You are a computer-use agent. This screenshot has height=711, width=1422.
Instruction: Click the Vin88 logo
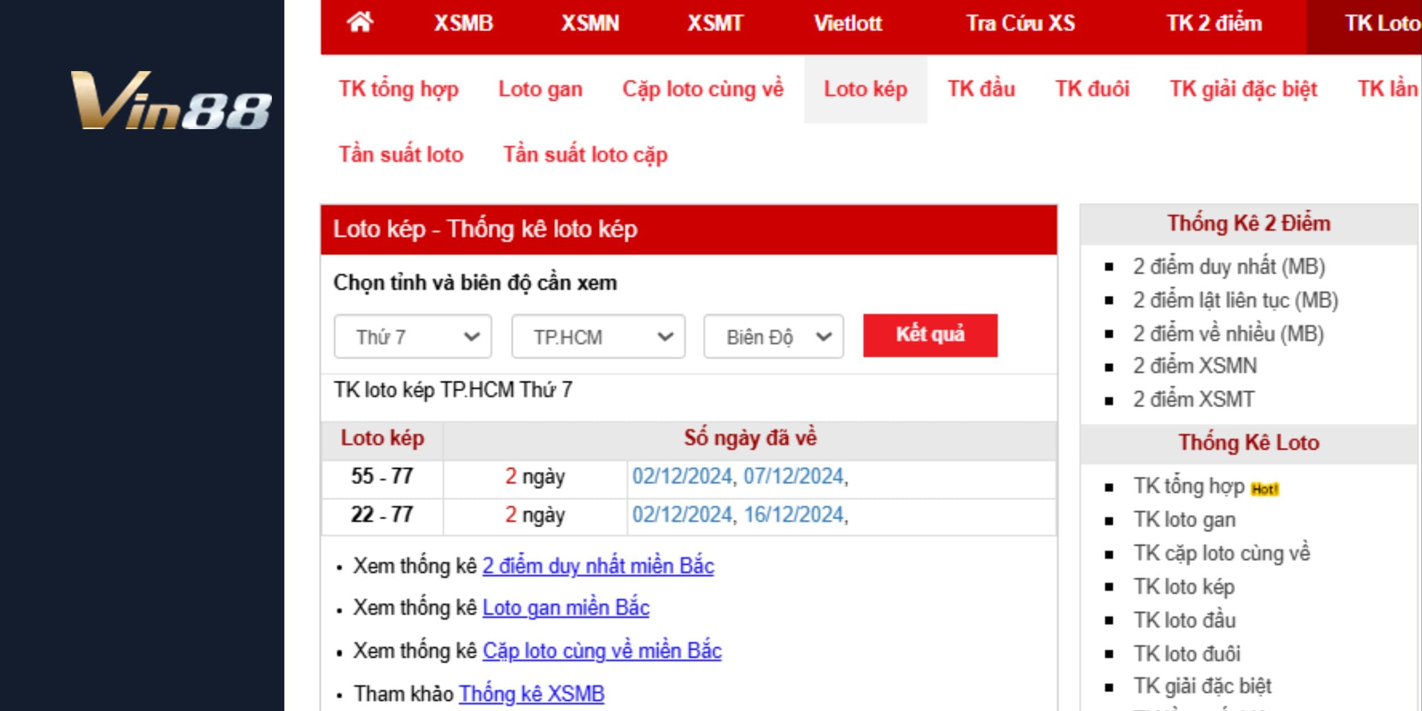click(x=171, y=100)
